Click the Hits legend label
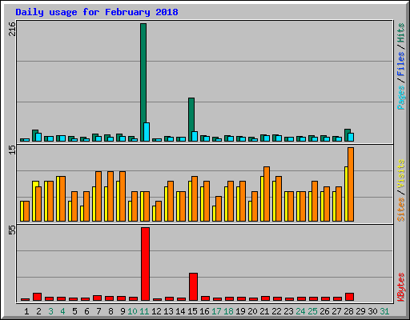The image size is (410, 320). point(401,33)
